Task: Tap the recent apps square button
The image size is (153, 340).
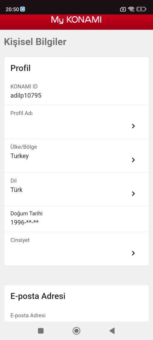Action: click(41, 331)
